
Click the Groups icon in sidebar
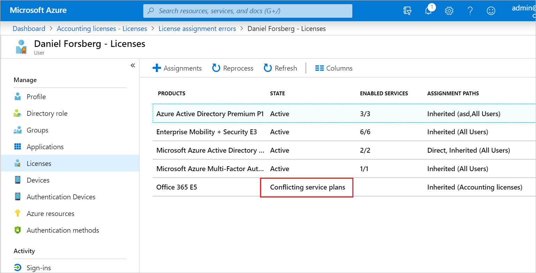pyautogui.click(x=18, y=130)
